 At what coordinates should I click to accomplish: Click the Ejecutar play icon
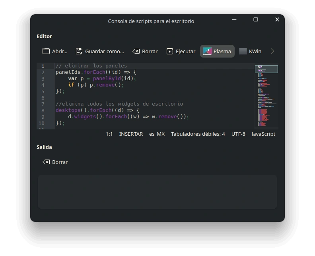pyautogui.click(x=170, y=51)
